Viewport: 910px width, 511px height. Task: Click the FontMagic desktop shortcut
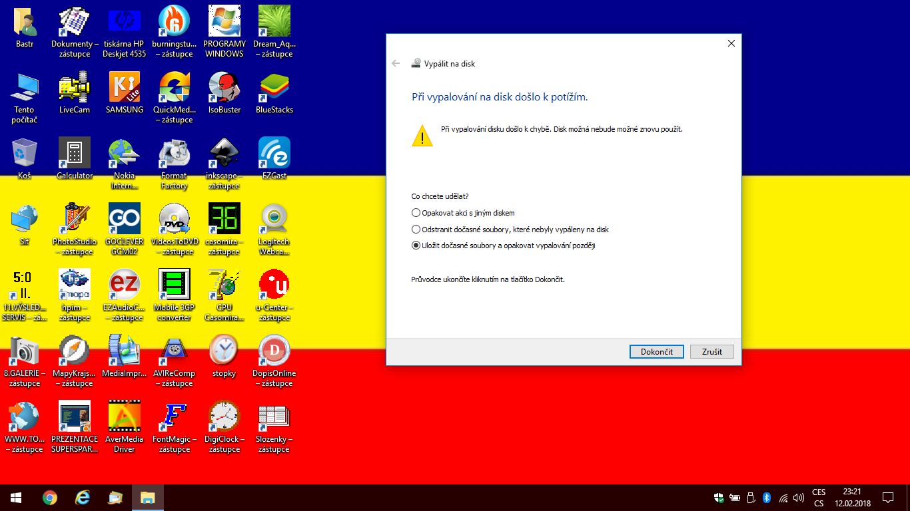click(174, 423)
